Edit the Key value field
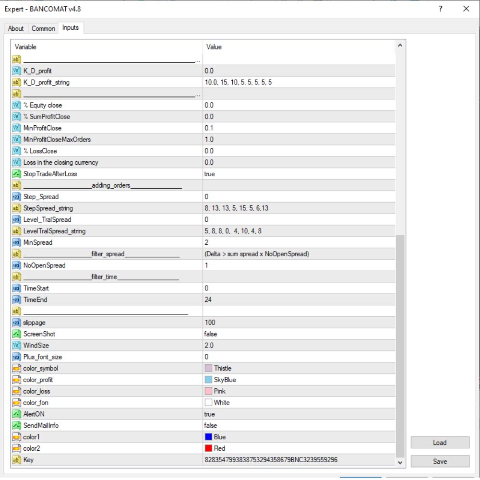Image resolution: width=480 pixels, height=480 pixels. 299,460
